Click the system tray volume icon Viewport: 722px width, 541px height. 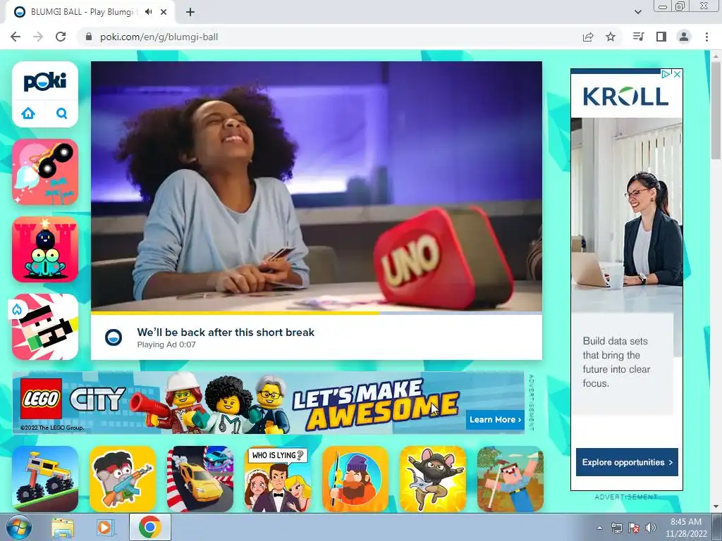tap(651, 528)
